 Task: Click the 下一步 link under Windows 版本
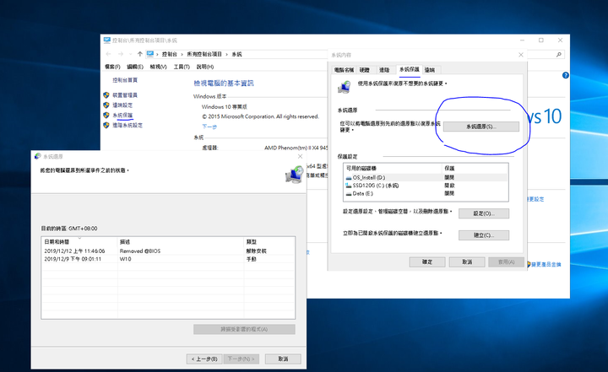pos(209,127)
